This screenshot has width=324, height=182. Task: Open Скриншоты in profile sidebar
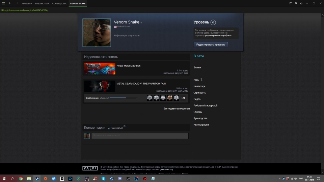200,93
